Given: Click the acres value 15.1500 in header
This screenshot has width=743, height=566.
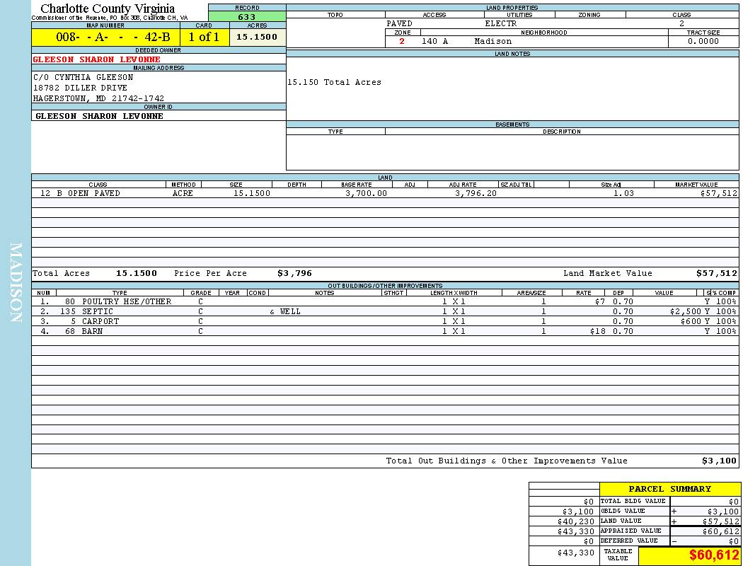Looking at the screenshot, I should (257, 37).
